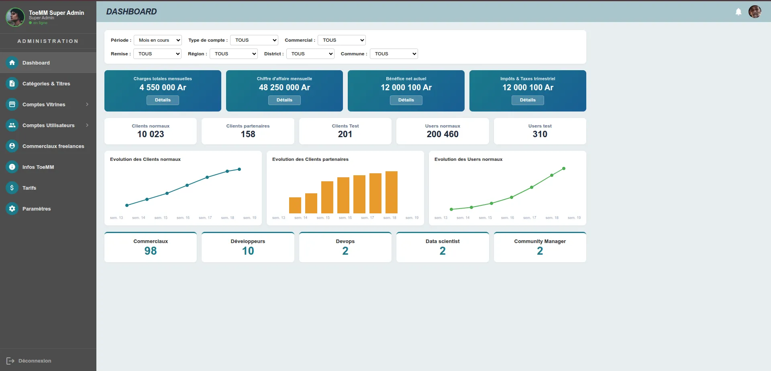Image resolution: width=771 pixels, height=371 pixels.
Task: Click the Data scientist card
Action: click(x=443, y=247)
